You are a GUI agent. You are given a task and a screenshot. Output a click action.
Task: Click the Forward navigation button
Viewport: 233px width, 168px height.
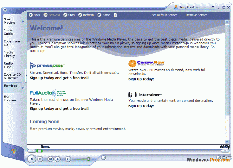52,15
